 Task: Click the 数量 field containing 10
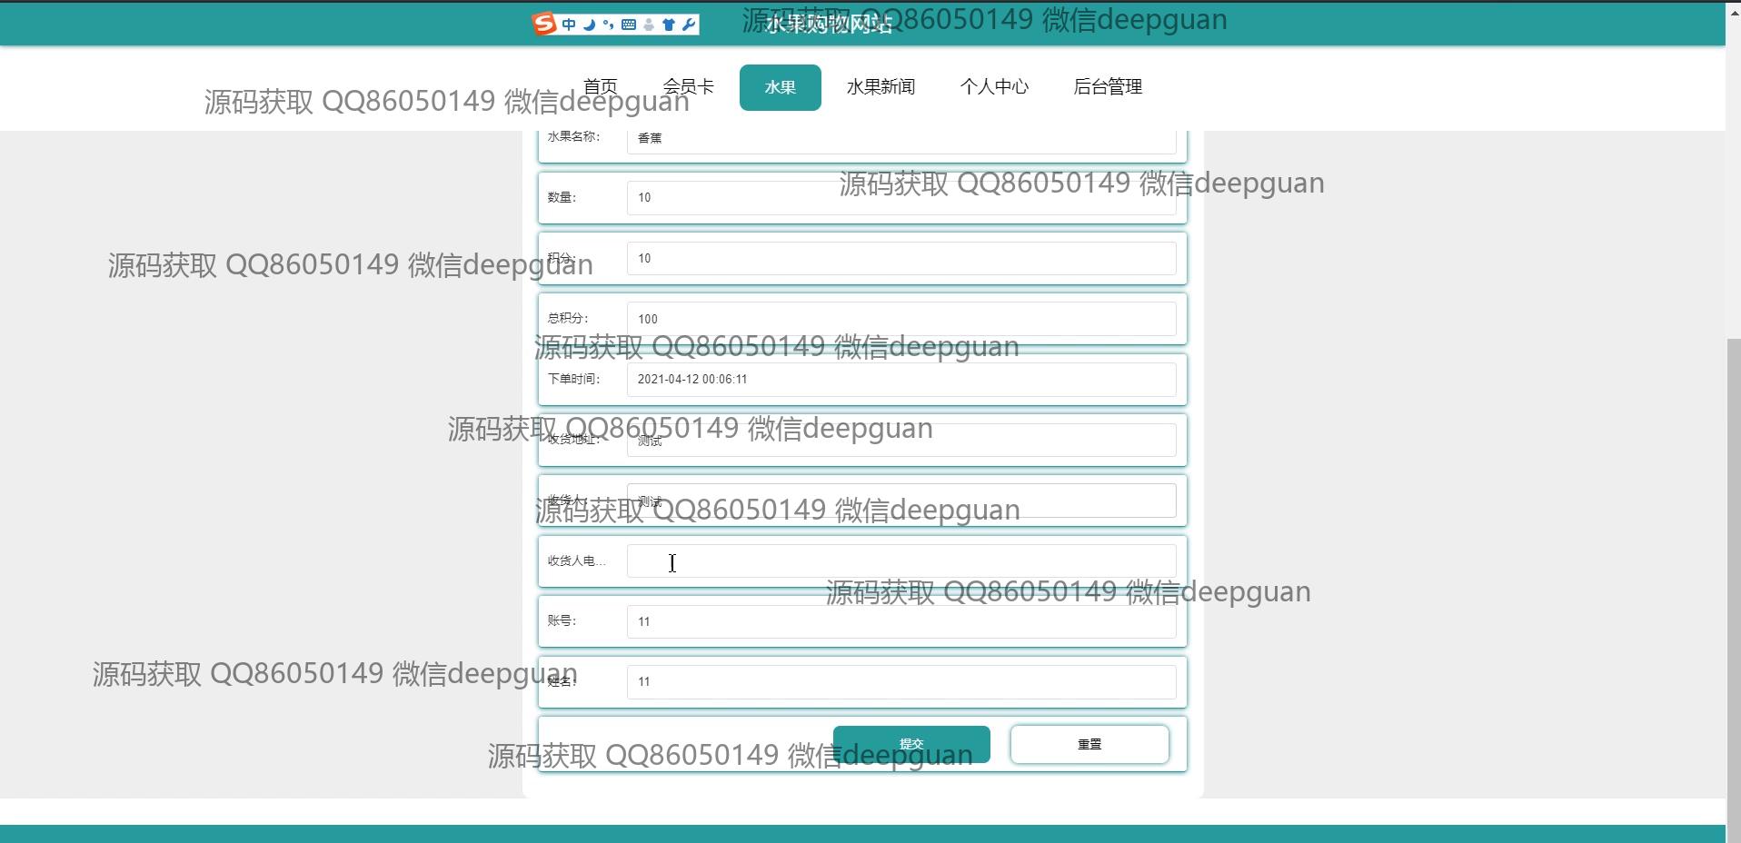pyautogui.click(x=900, y=198)
